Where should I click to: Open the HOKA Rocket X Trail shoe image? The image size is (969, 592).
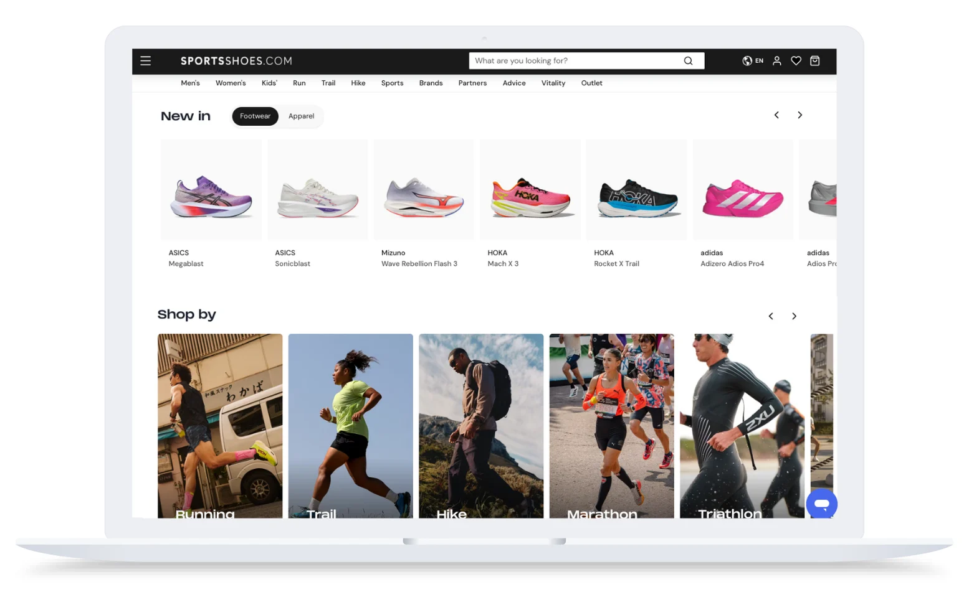637,190
